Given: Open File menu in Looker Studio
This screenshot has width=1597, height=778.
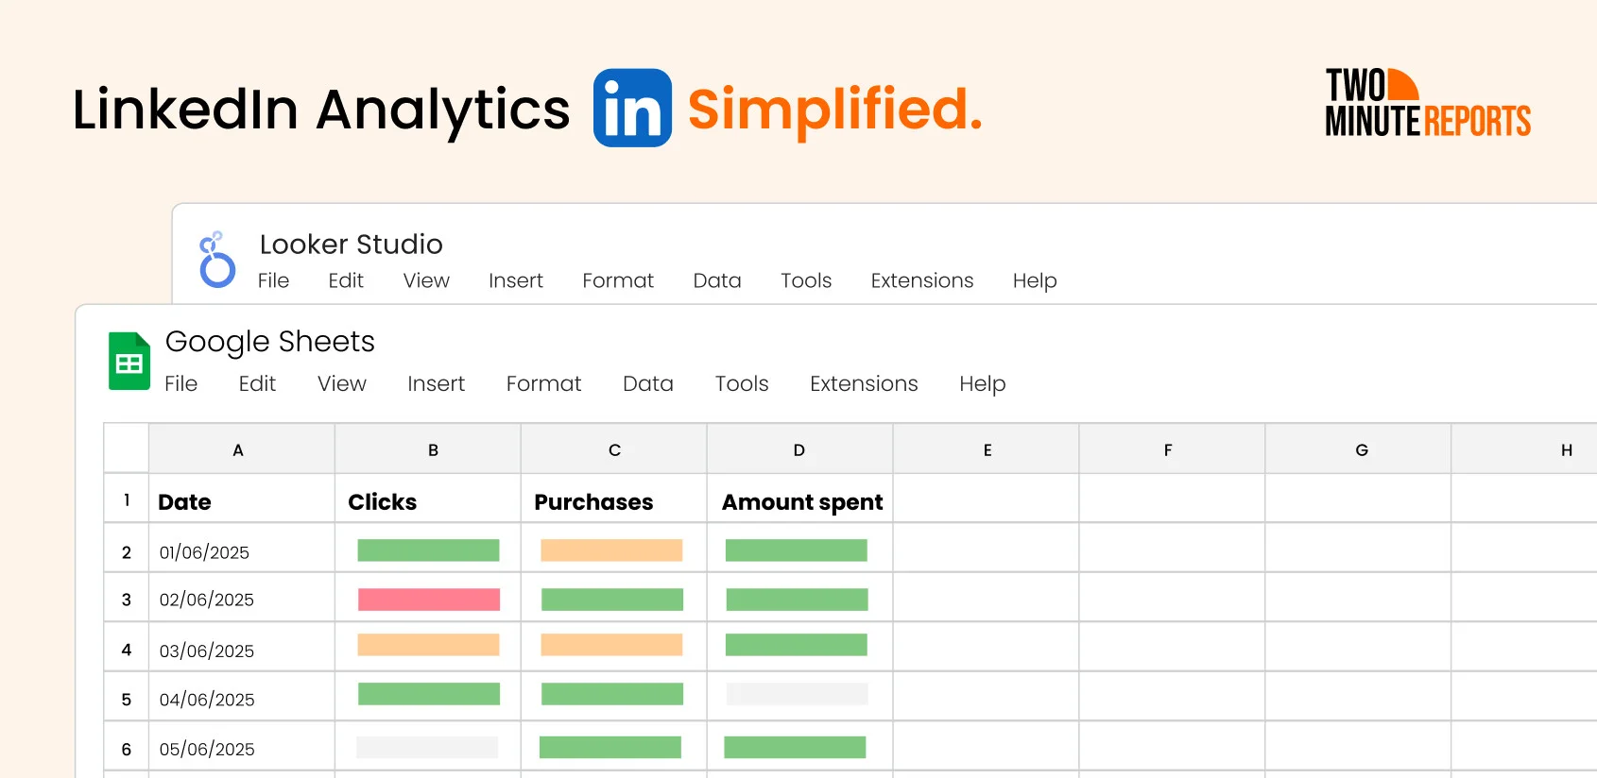Looking at the screenshot, I should (273, 280).
